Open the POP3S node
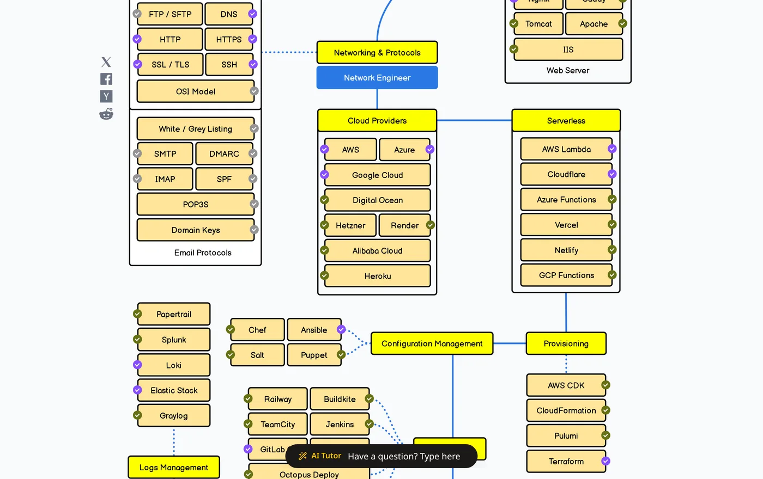The height and width of the screenshot is (479, 763). tap(196, 205)
